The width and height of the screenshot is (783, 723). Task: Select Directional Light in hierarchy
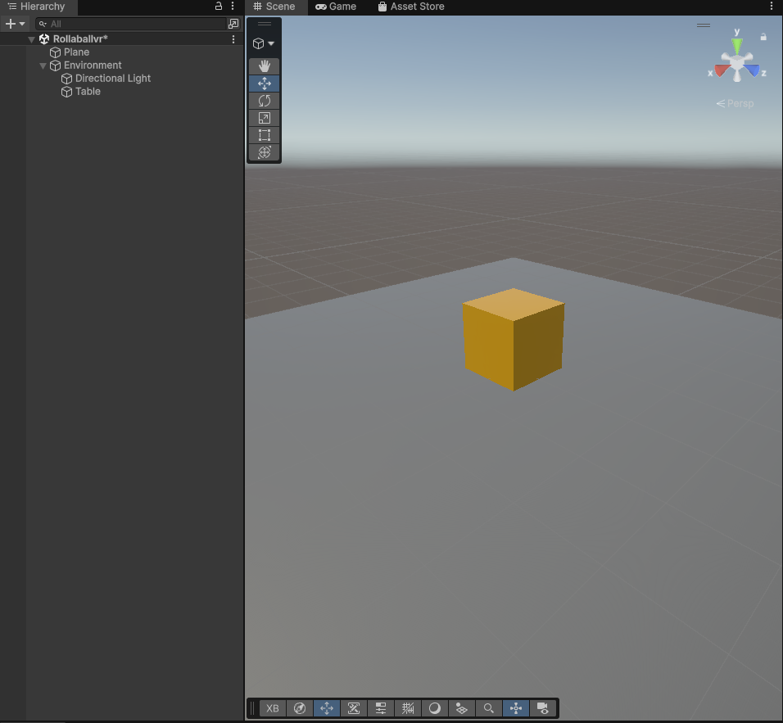[113, 79]
